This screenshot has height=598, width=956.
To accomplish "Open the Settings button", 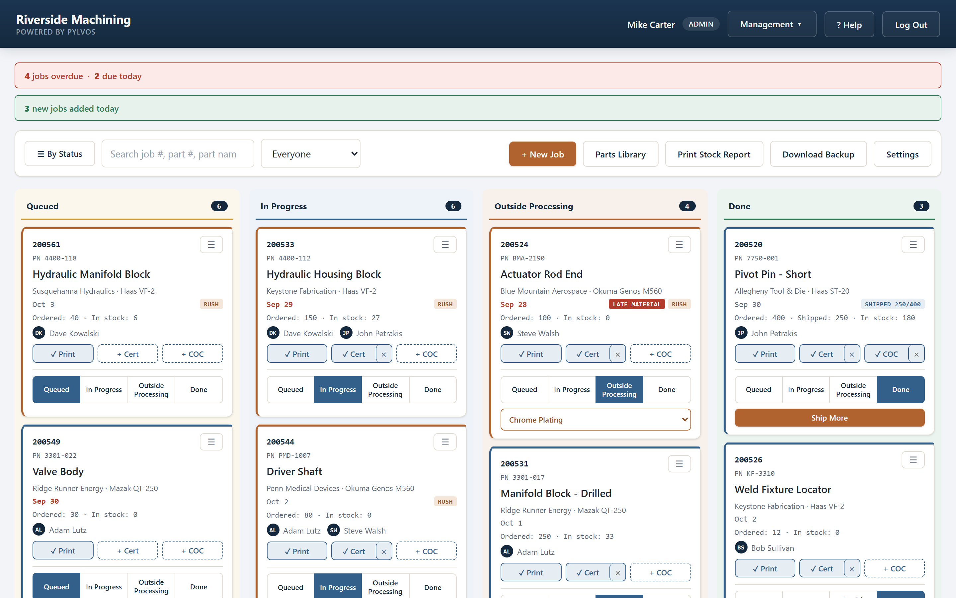I will point(902,154).
